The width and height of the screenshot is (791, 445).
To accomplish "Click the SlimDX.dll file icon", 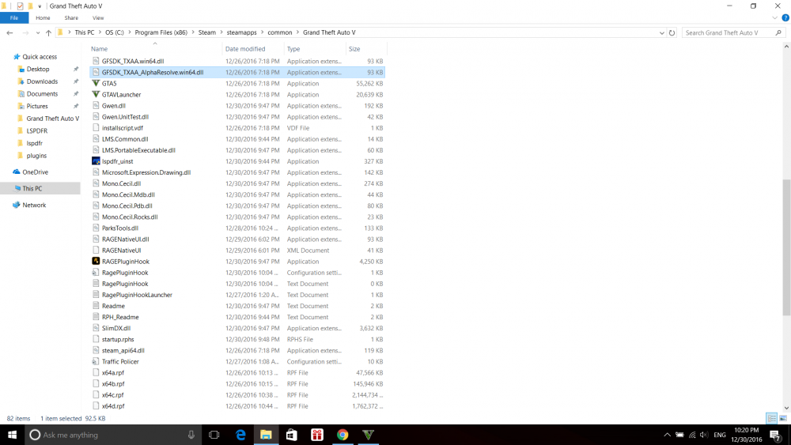I will click(x=96, y=328).
